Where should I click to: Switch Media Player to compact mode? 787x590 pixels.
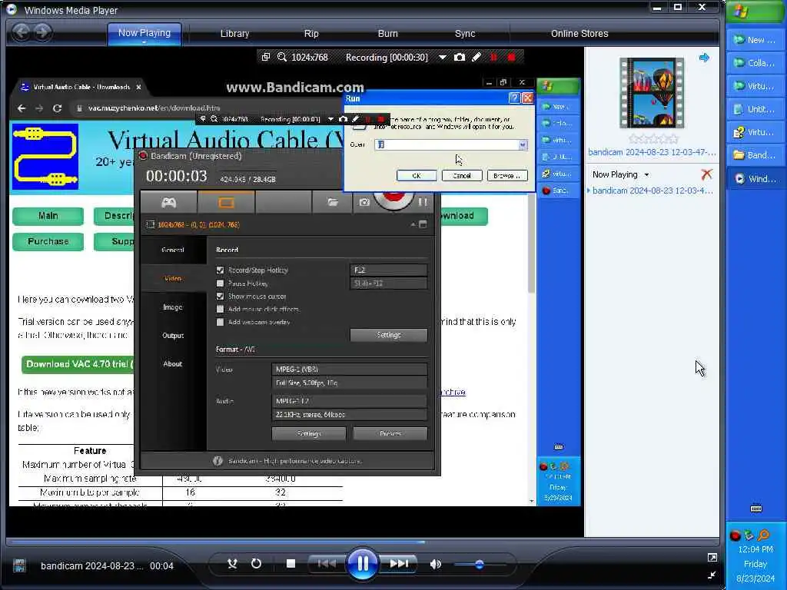(x=712, y=575)
